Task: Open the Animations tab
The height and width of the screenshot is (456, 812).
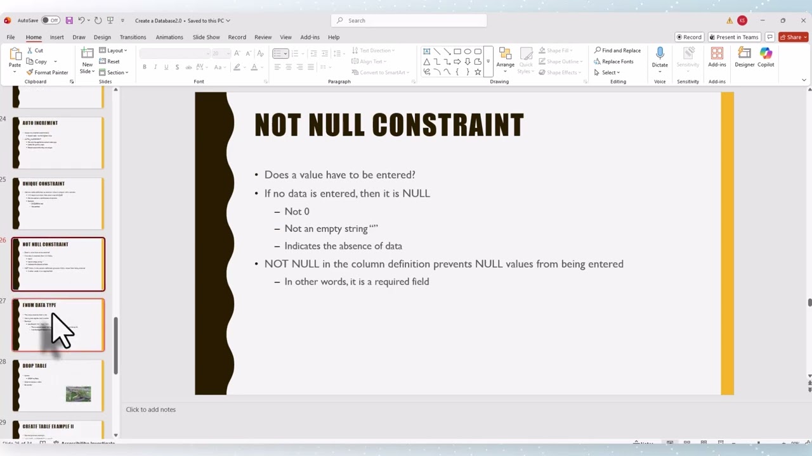Action: coord(169,37)
